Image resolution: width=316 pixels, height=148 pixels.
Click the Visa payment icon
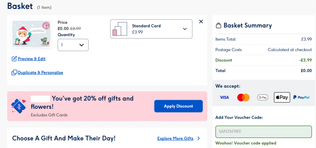coord(224,98)
